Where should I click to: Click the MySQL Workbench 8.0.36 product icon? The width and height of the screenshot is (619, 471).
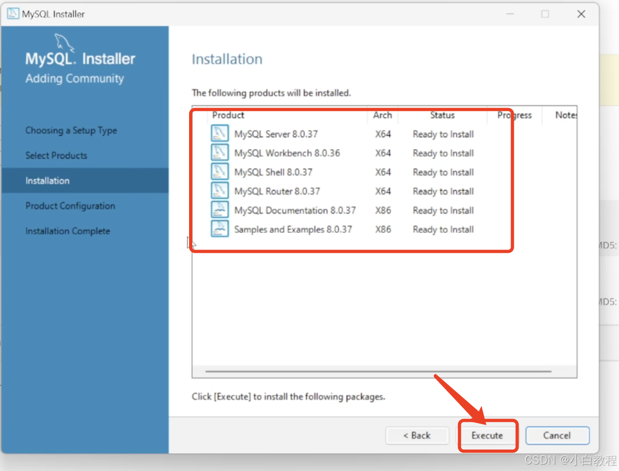coord(219,152)
